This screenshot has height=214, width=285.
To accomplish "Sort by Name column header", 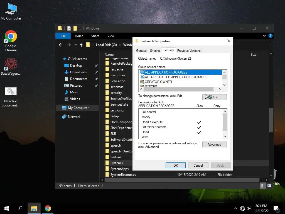I will (109, 54).
